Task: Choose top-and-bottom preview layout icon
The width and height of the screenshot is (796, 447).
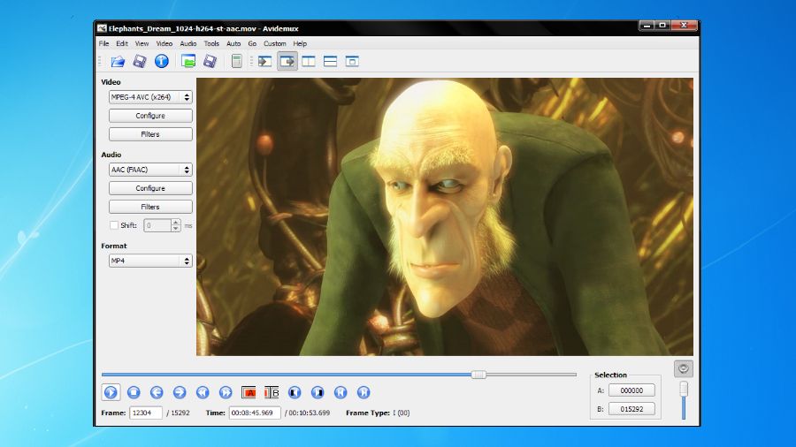Action: (x=331, y=62)
